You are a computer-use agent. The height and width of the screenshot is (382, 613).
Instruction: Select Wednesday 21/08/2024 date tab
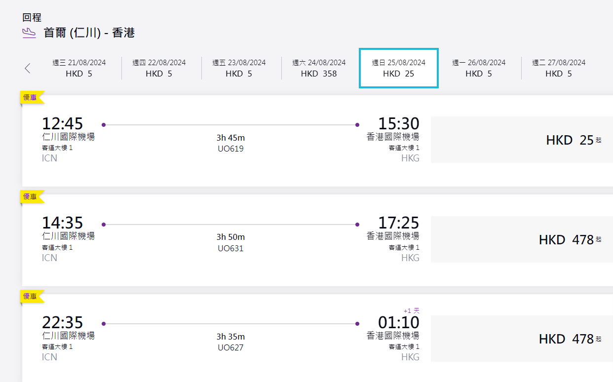pyautogui.click(x=79, y=68)
